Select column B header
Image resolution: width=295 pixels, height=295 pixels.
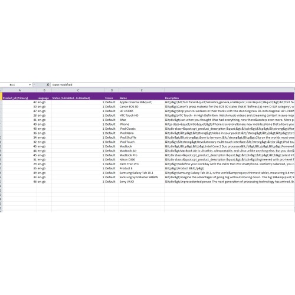(x=44, y=90)
